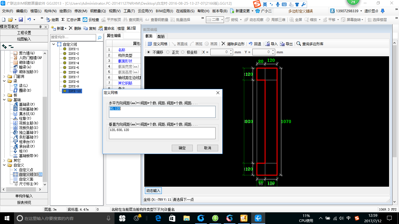Open 文件(F) menu

[x=8, y=11]
